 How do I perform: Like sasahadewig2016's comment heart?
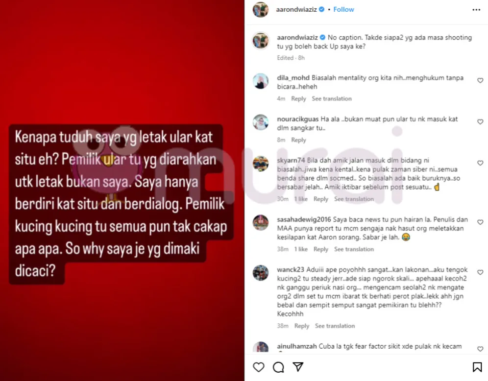click(x=480, y=222)
